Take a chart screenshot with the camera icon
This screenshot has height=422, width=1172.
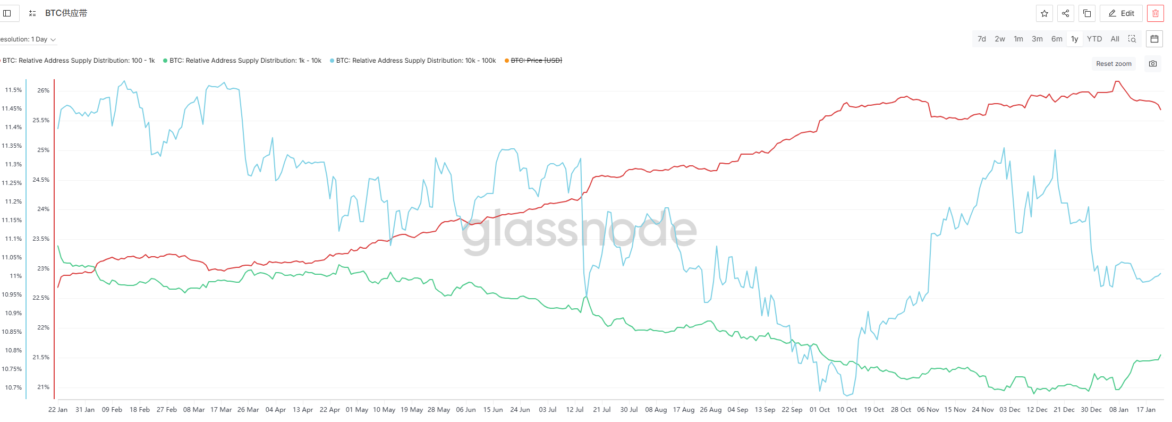1153,64
